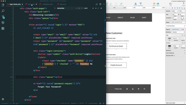The height and width of the screenshot is (105, 186).
Task: Select the Continue as Guest button on canvas
Action: (116, 46)
